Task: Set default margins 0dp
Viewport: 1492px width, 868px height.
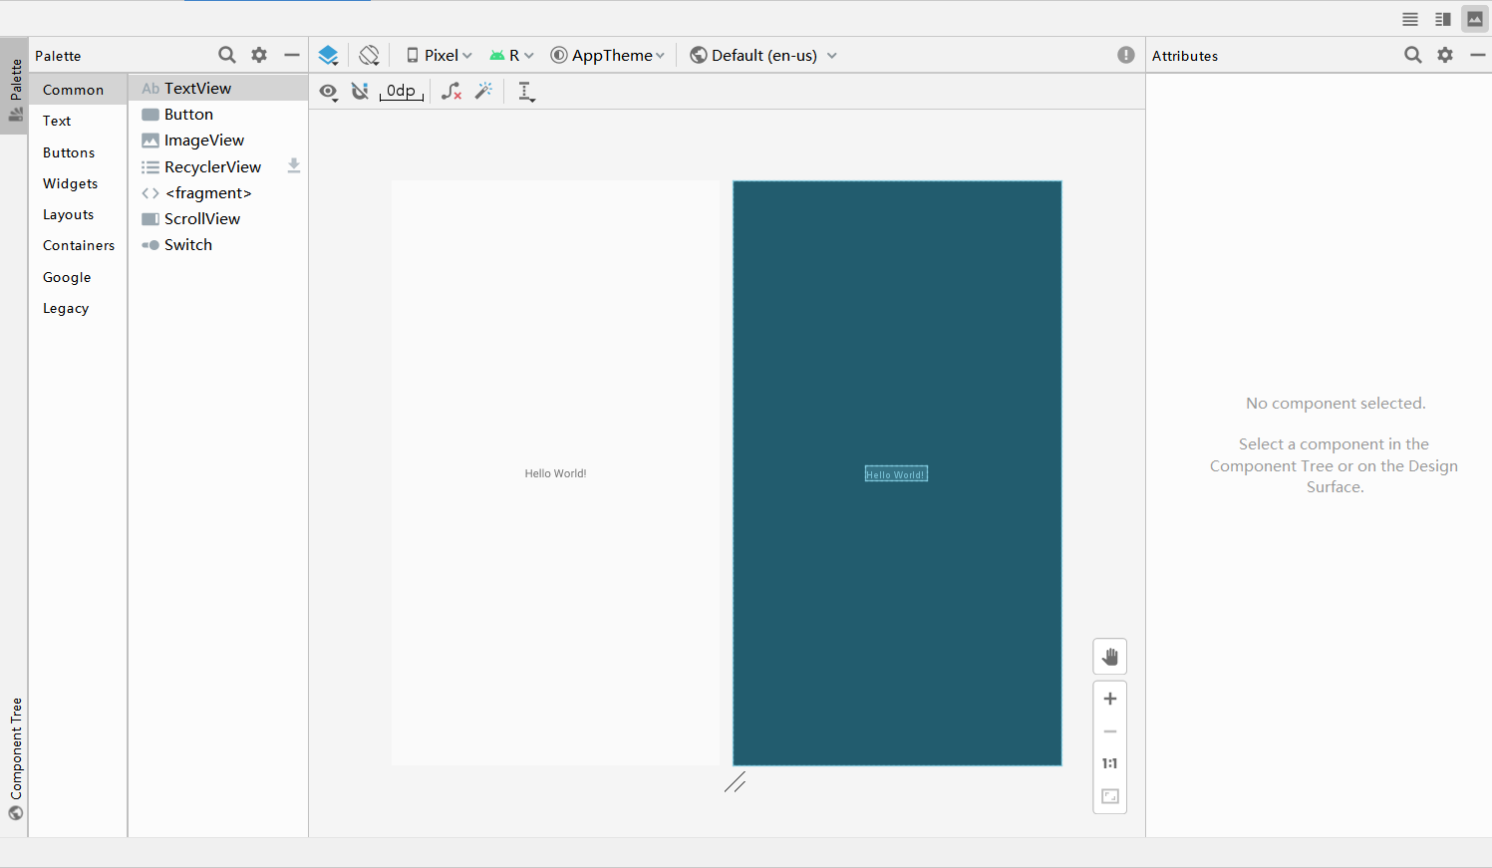Action: (402, 92)
